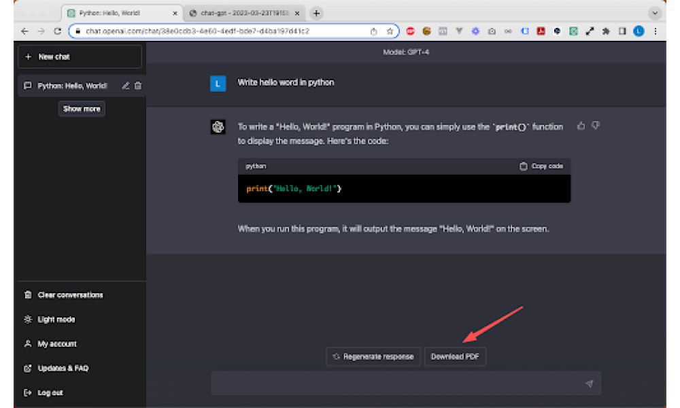
Task: Open the Adobe Acrobat PDF extension
Action: 541,31
